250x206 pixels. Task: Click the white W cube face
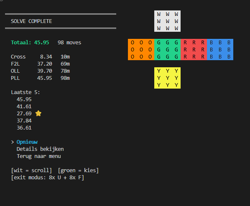[x=167, y=21]
